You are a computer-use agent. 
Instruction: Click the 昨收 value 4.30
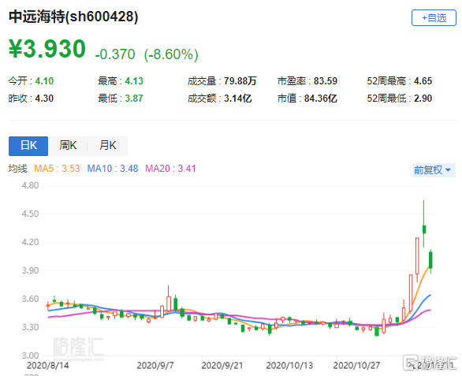[44, 98]
